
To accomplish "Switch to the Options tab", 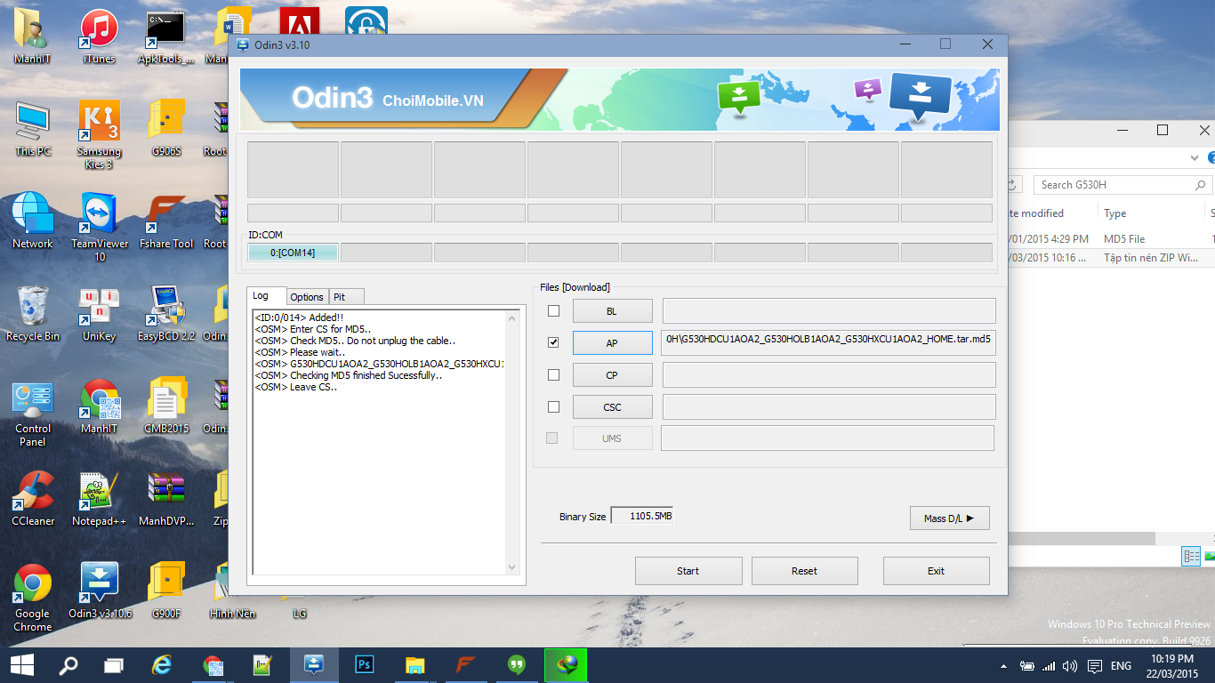I will pyautogui.click(x=307, y=297).
